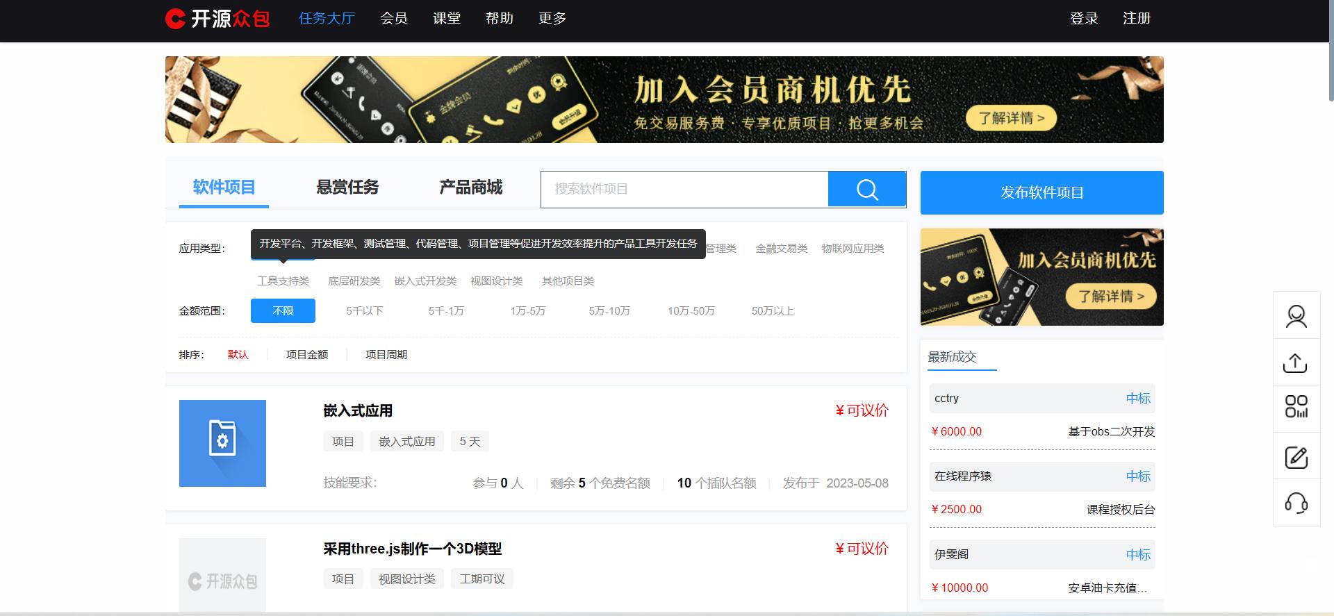Open 帮助 menu item
Viewport: 1334px width, 616px height.
pyautogui.click(x=500, y=19)
